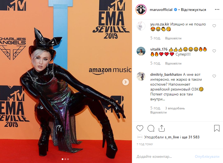
Task: Open the maruvofficial username link
Action: pos(161,10)
